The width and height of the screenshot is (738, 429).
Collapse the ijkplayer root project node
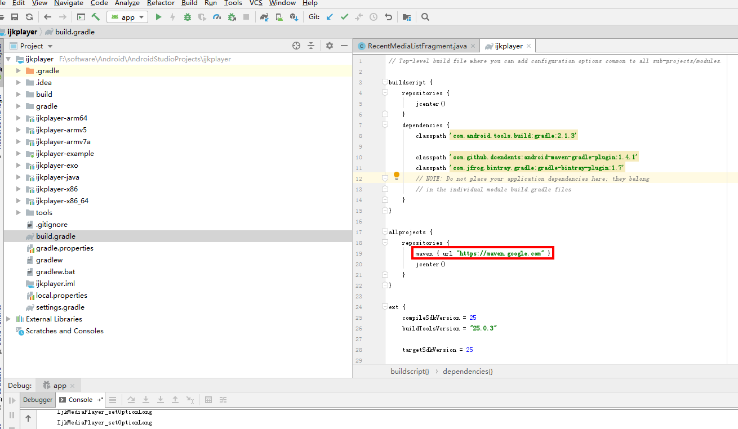[8, 59]
